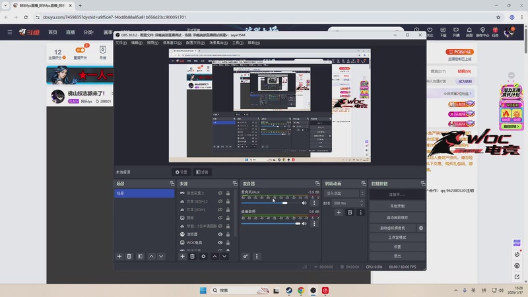Screen dimensions: 528x297
Task: Open 编辑 menu in OBS
Action: (137, 43)
